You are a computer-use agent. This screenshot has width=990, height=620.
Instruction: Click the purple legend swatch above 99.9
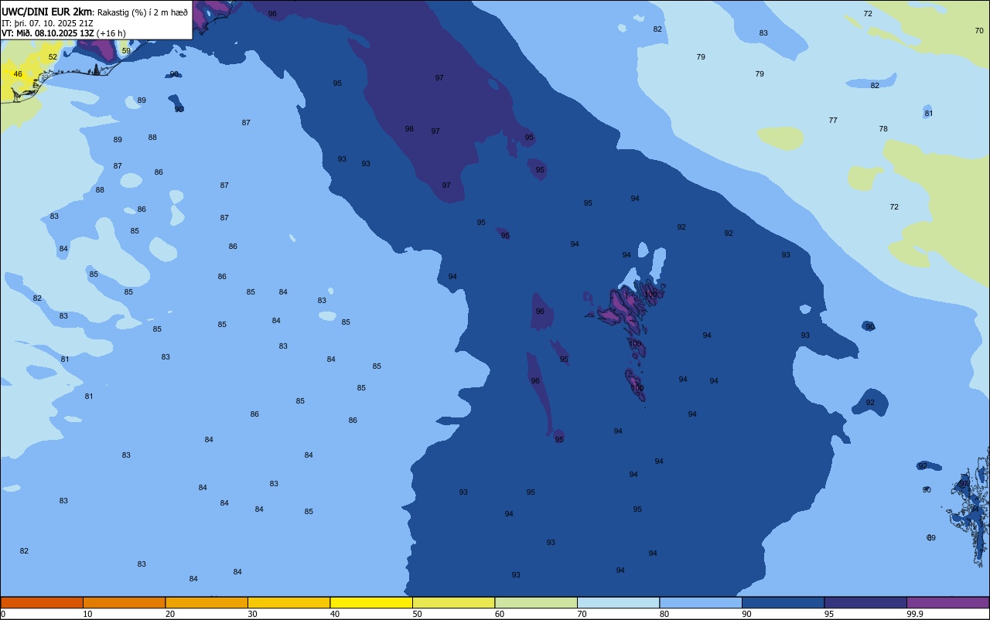pos(947,602)
